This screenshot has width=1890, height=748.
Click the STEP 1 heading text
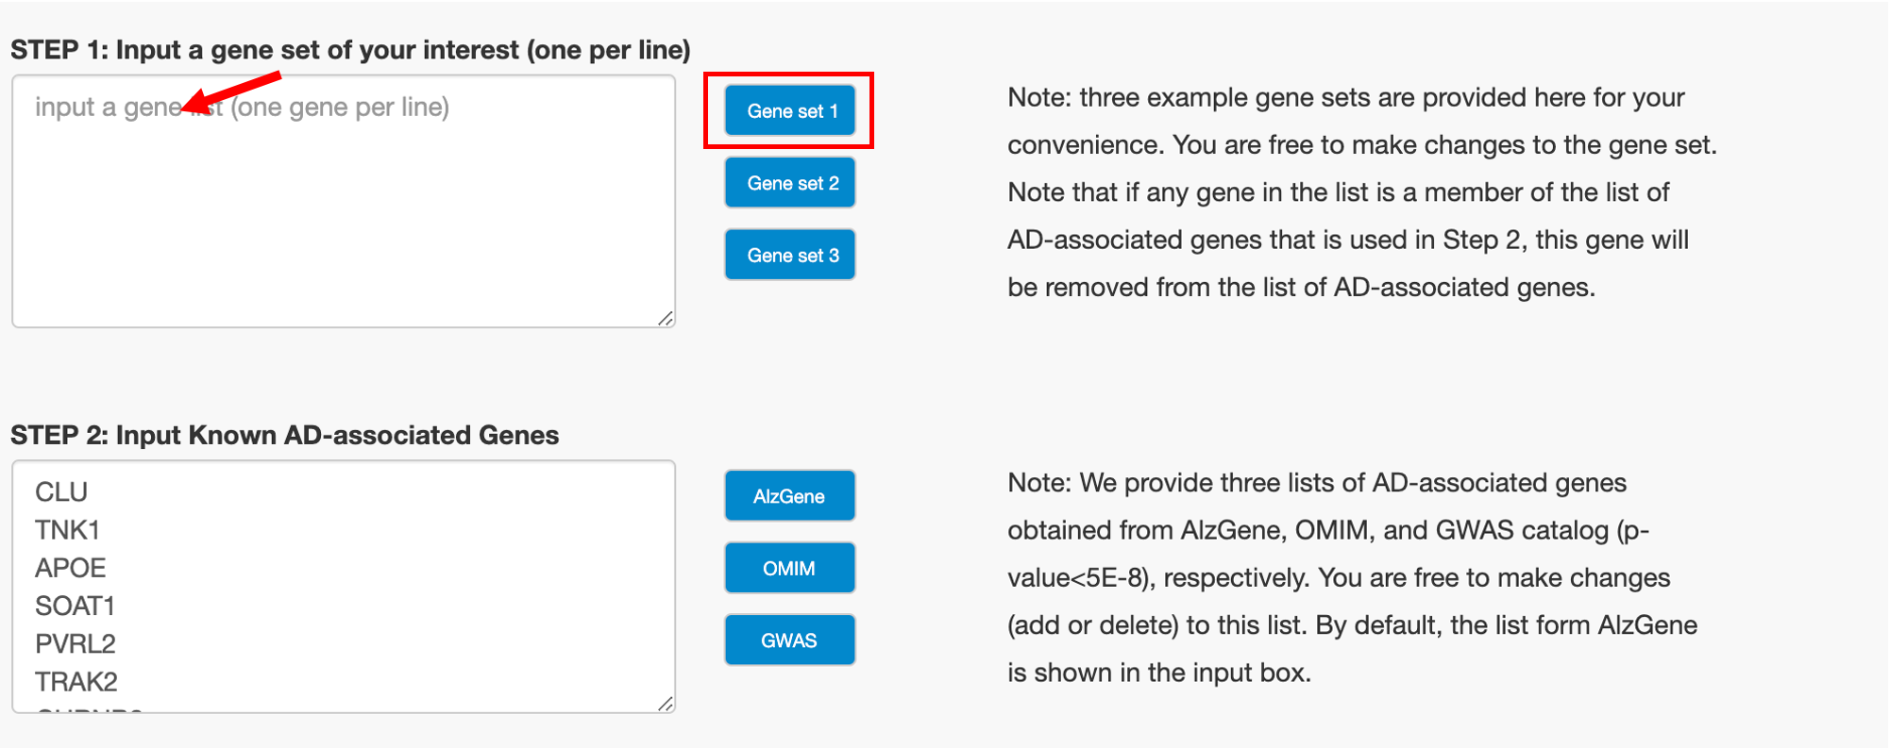point(350,50)
